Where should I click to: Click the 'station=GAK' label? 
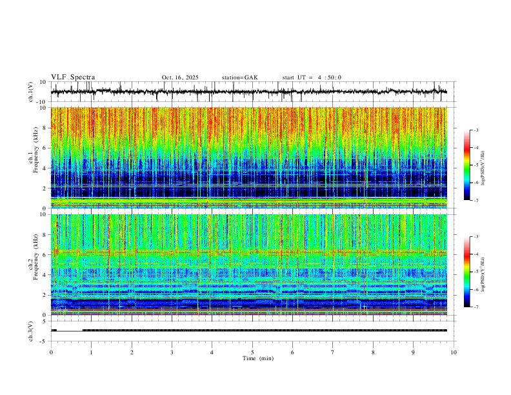point(239,77)
